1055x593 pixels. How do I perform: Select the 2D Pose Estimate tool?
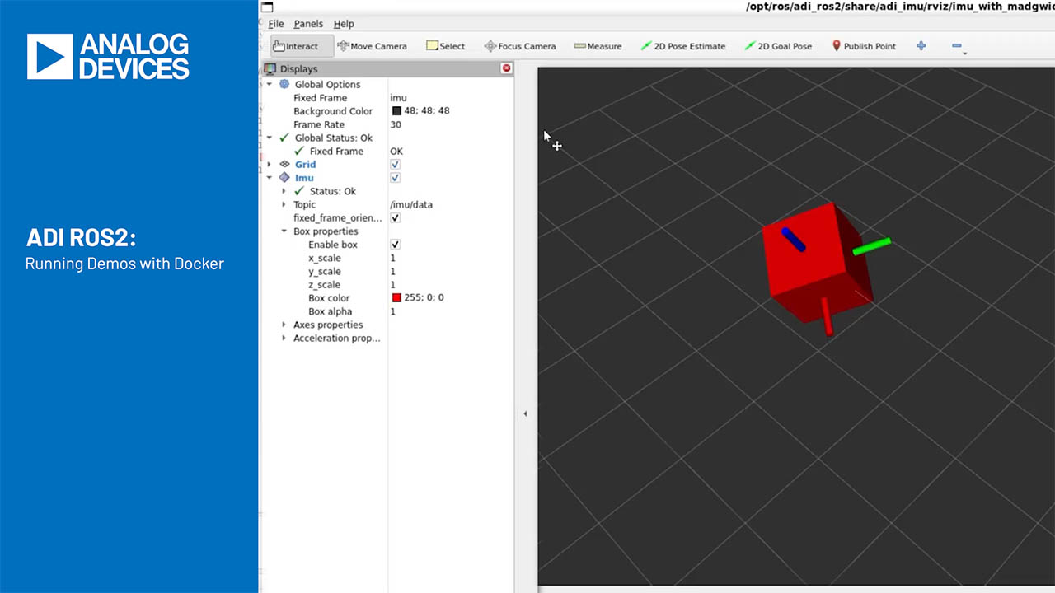(683, 46)
